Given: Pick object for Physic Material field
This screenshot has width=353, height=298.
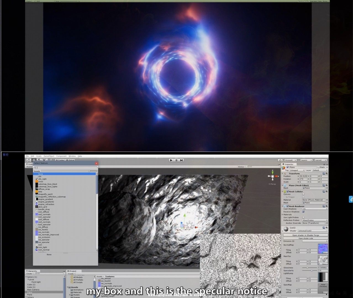Looking at the screenshot, I should tap(327, 200).
